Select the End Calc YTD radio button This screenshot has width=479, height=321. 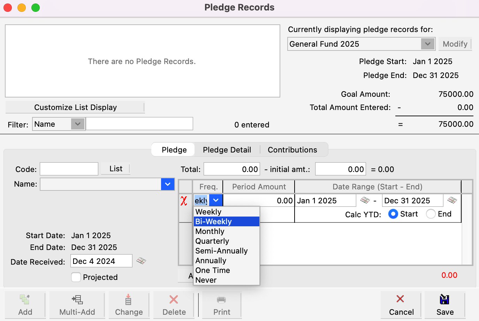(x=431, y=214)
